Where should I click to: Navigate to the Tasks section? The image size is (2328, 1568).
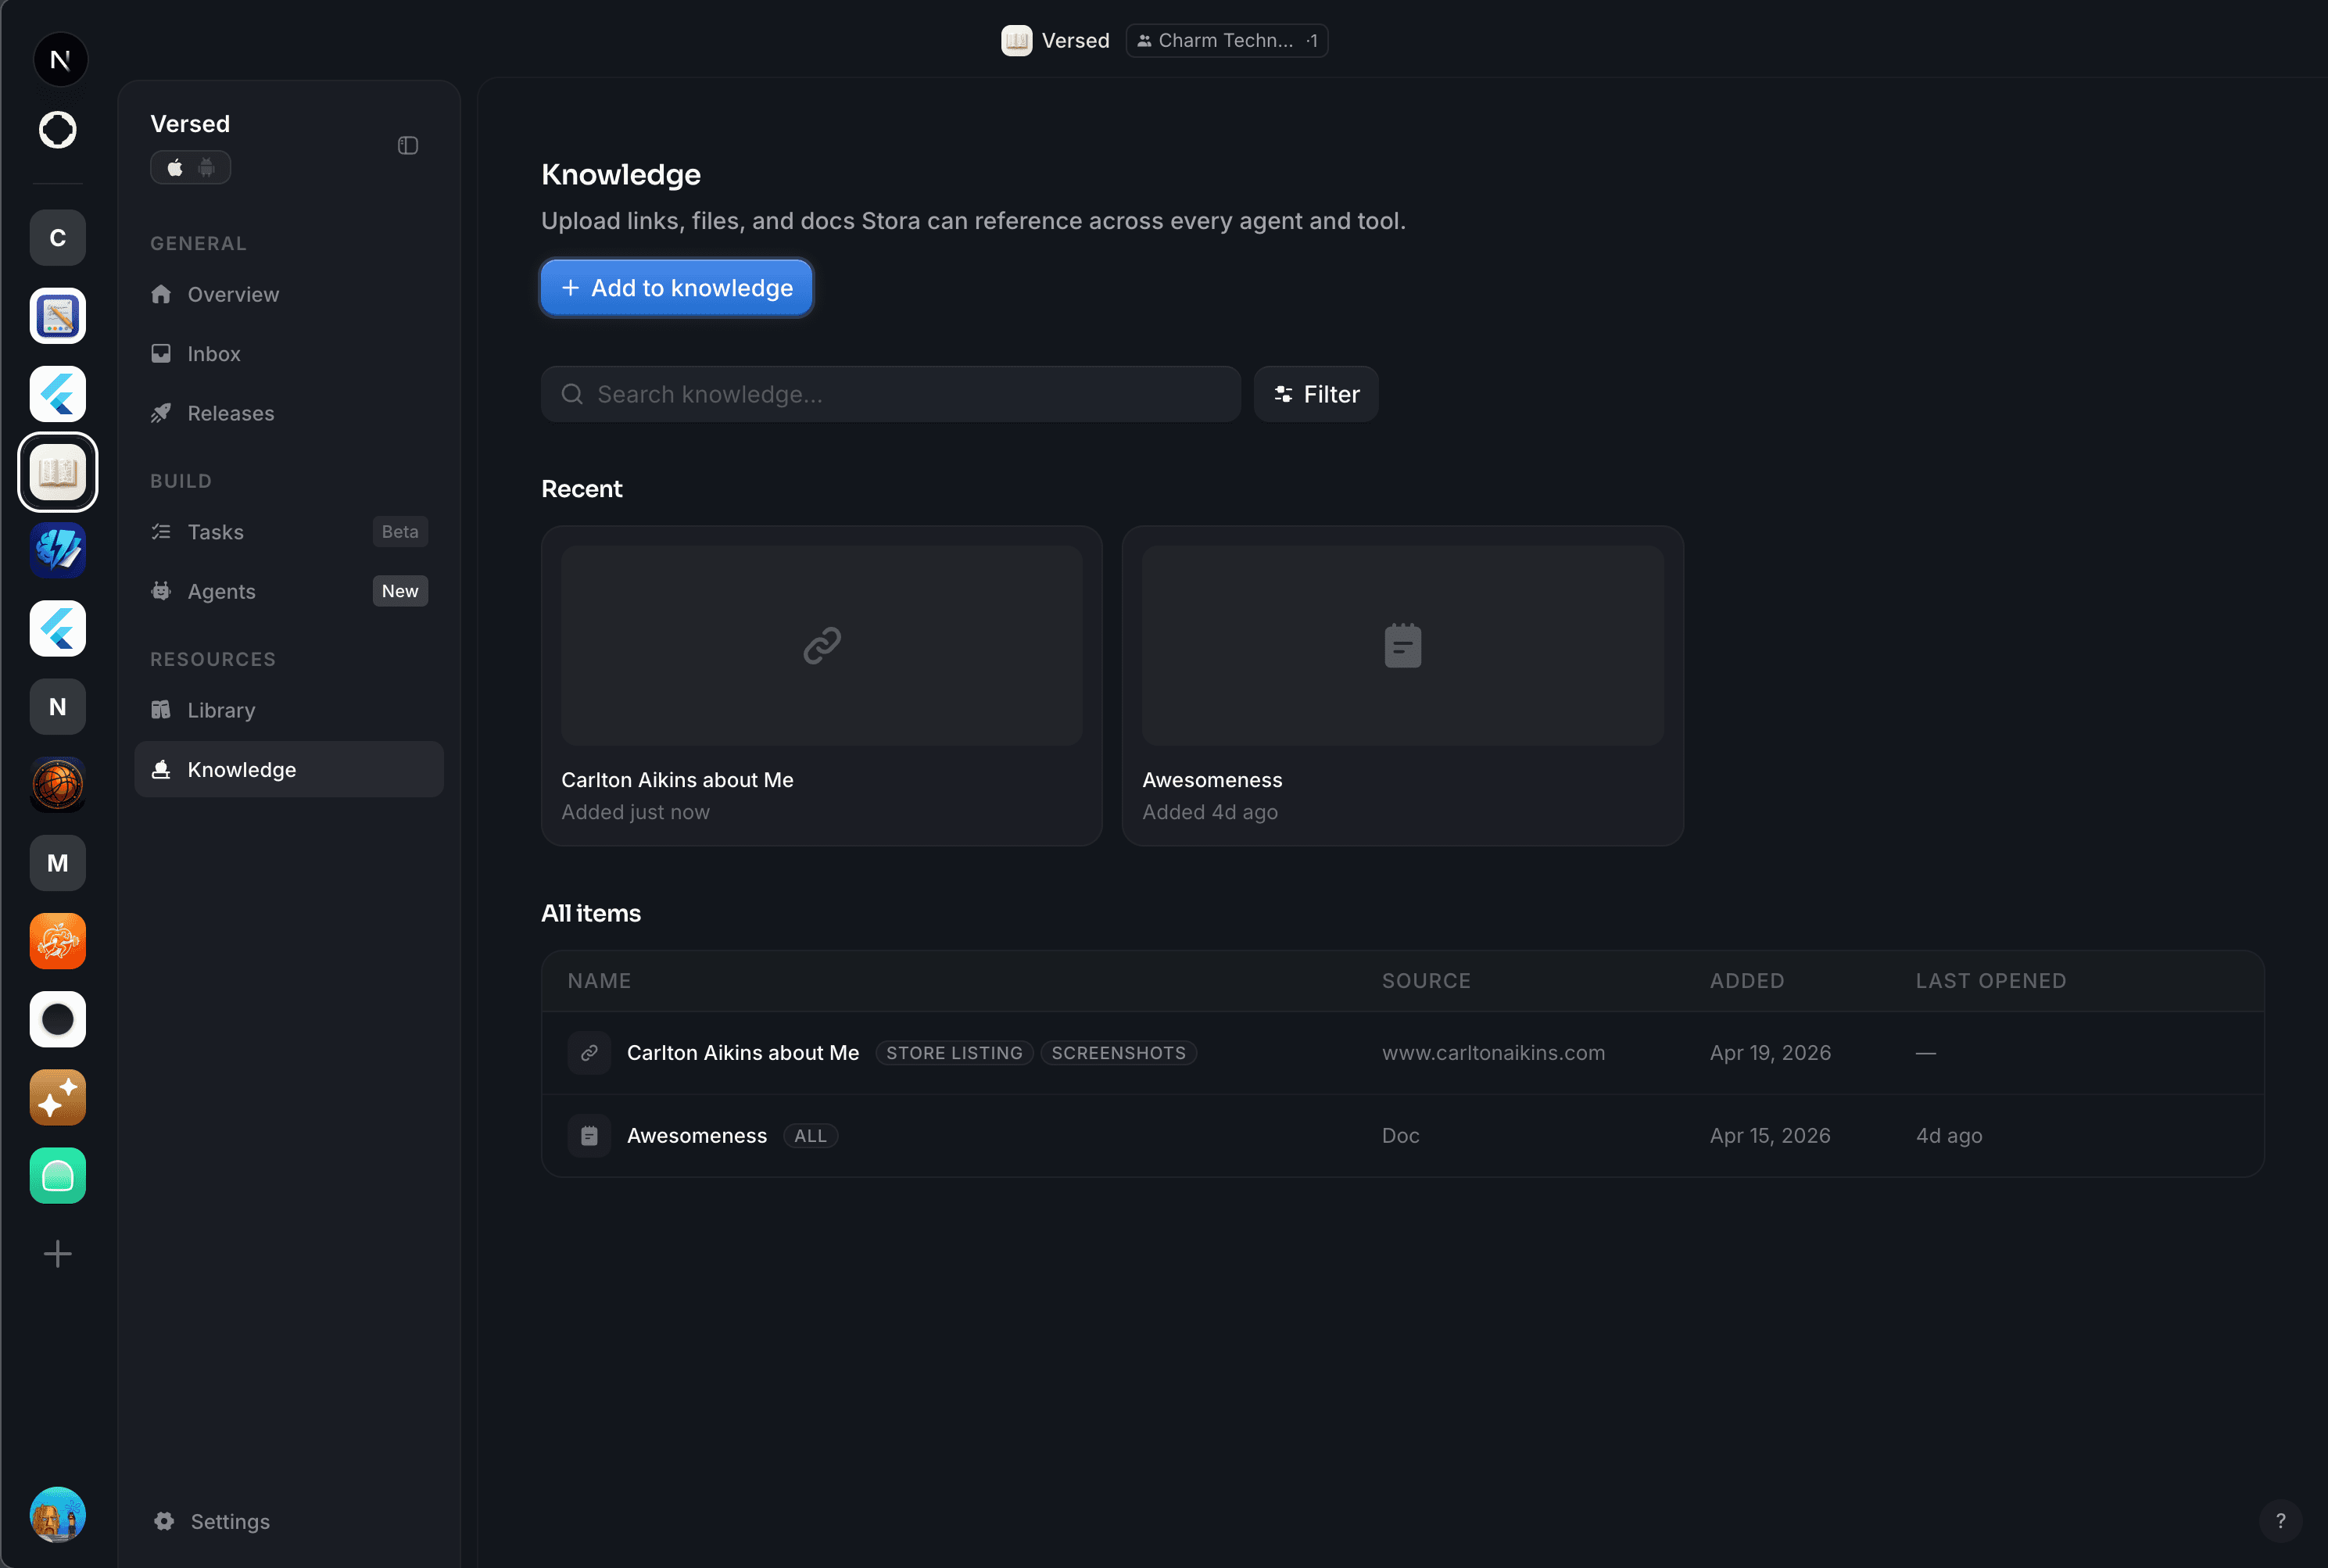tap(216, 531)
